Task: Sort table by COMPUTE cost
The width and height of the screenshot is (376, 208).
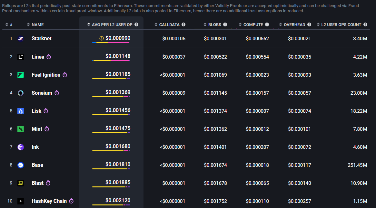Action: pyautogui.click(x=251, y=25)
